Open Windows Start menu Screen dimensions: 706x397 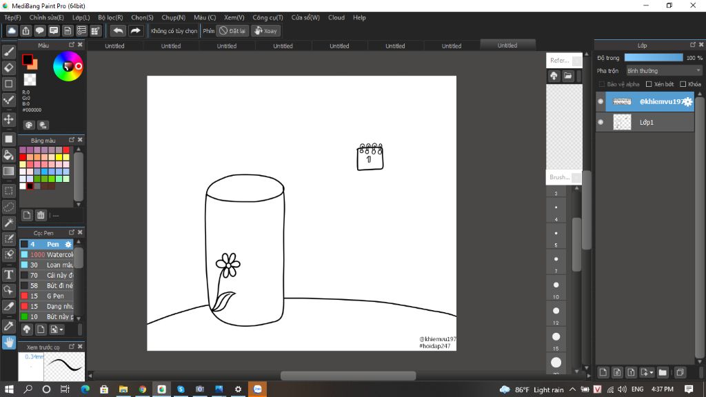[9, 389]
